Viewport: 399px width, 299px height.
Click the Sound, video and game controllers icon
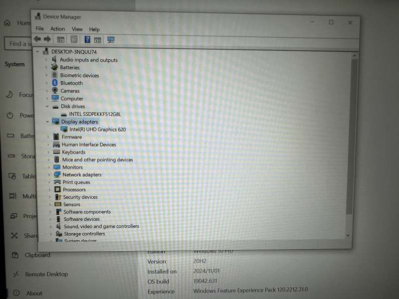(58, 226)
